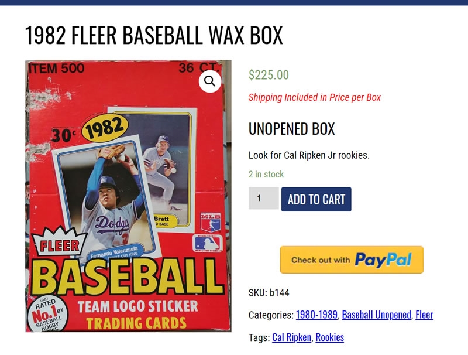
Task: Check out with PayPal button
Action: pos(352,260)
